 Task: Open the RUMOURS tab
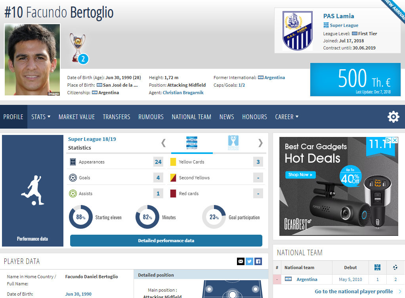coord(151,117)
